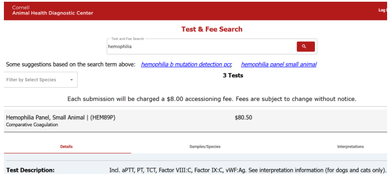Click the 3 Tests result count
Image resolution: width=391 pixels, height=177 pixels.
click(233, 76)
